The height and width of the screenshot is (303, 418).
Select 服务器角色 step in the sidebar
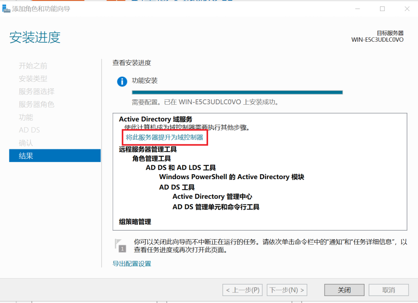36,104
